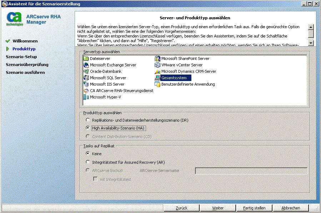The image size is (321, 213).
Task: Click the Microsoft Hyper-V icon
Action: (86, 97)
